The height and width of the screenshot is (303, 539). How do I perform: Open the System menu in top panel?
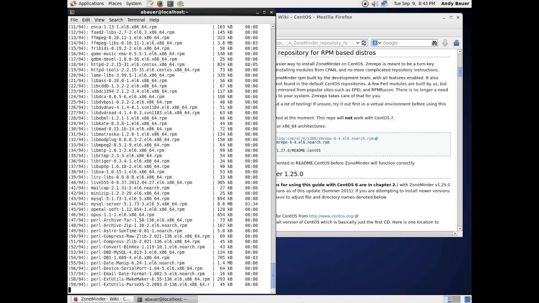(x=134, y=3)
